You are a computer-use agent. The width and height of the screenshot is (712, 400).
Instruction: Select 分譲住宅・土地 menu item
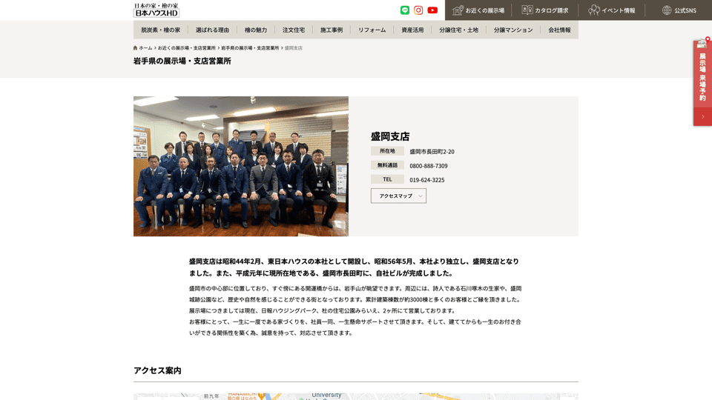click(458, 30)
